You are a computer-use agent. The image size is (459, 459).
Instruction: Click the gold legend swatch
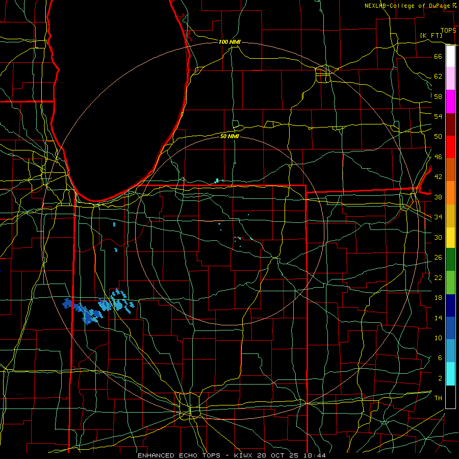pos(450,216)
